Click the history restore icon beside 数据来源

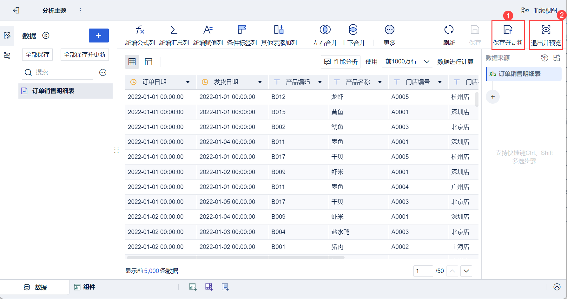[544, 58]
